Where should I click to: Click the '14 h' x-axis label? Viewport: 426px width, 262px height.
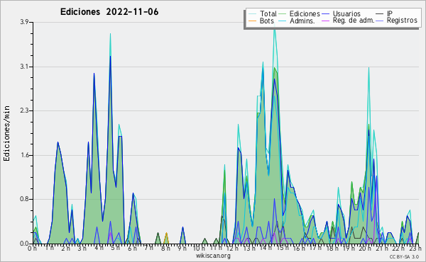(266, 248)
